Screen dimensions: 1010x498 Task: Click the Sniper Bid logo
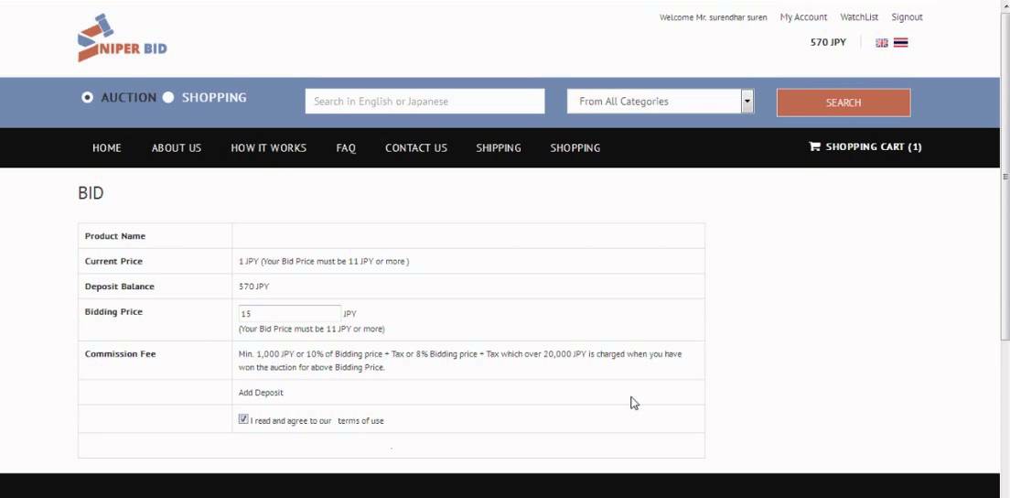pos(122,38)
